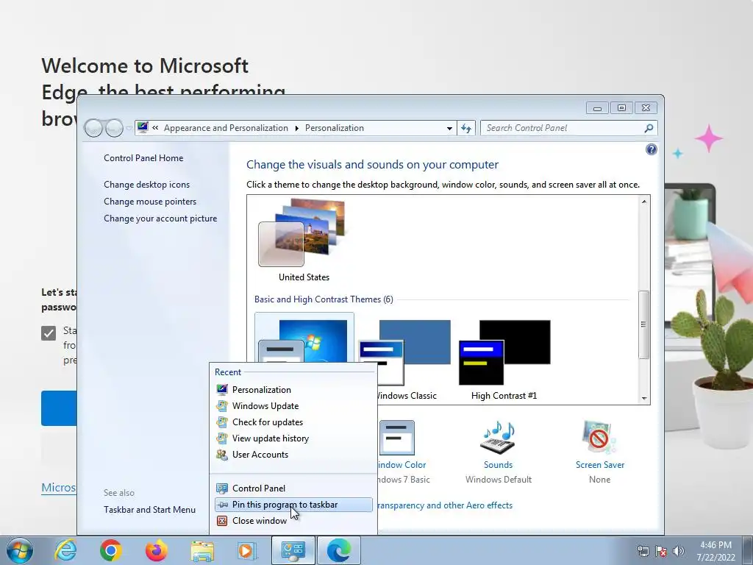This screenshot has height=565, width=753.
Task: Click the refresh button next to address bar
Action: [x=466, y=128]
